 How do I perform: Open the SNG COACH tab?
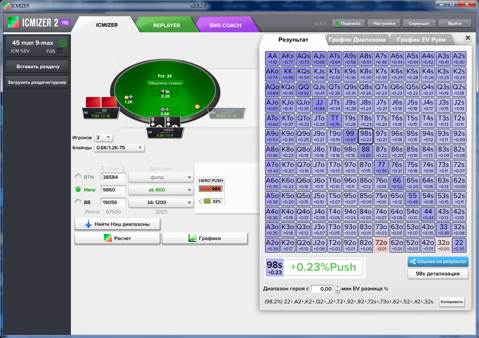(x=225, y=25)
